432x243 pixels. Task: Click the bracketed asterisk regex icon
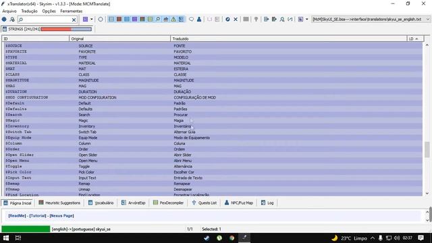click(290, 20)
